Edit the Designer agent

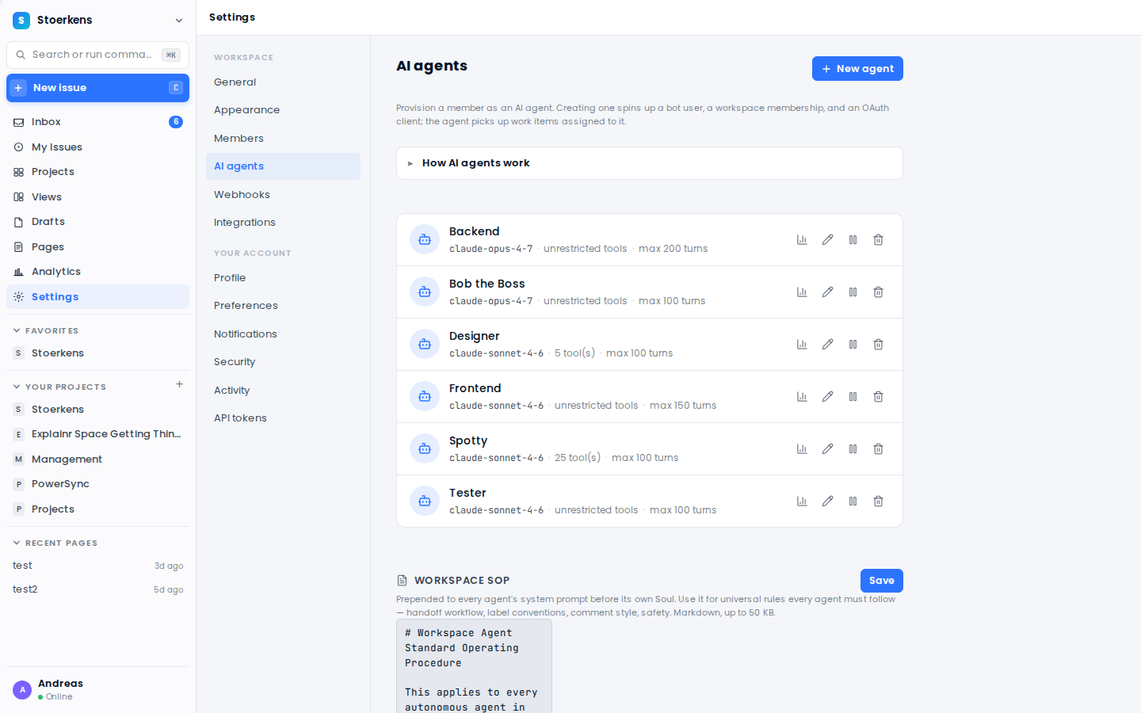[x=827, y=345]
